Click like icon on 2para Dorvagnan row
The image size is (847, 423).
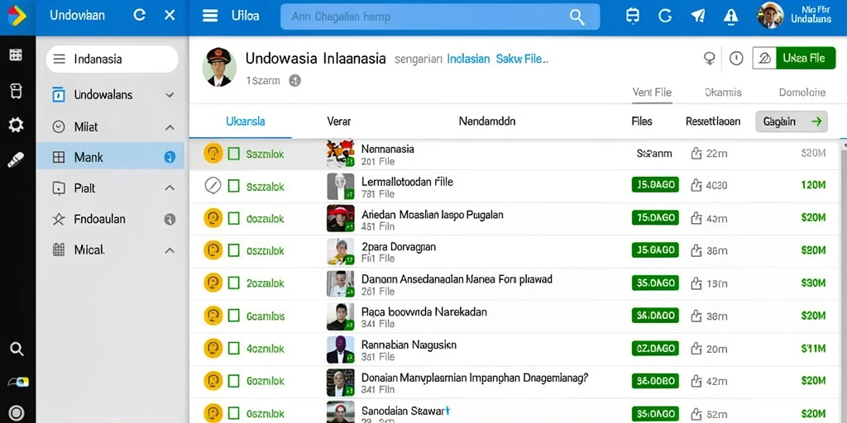696,250
